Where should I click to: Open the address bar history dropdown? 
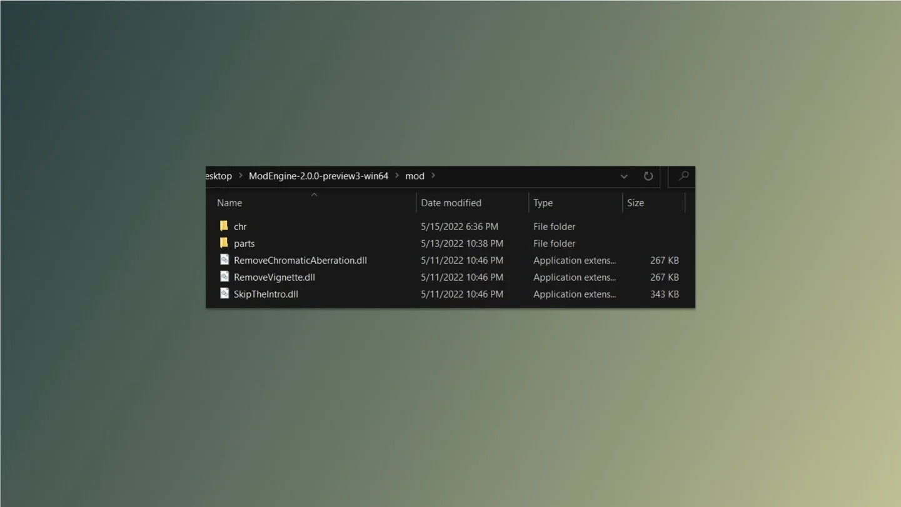pyautogui.click(x=624, y=176)
